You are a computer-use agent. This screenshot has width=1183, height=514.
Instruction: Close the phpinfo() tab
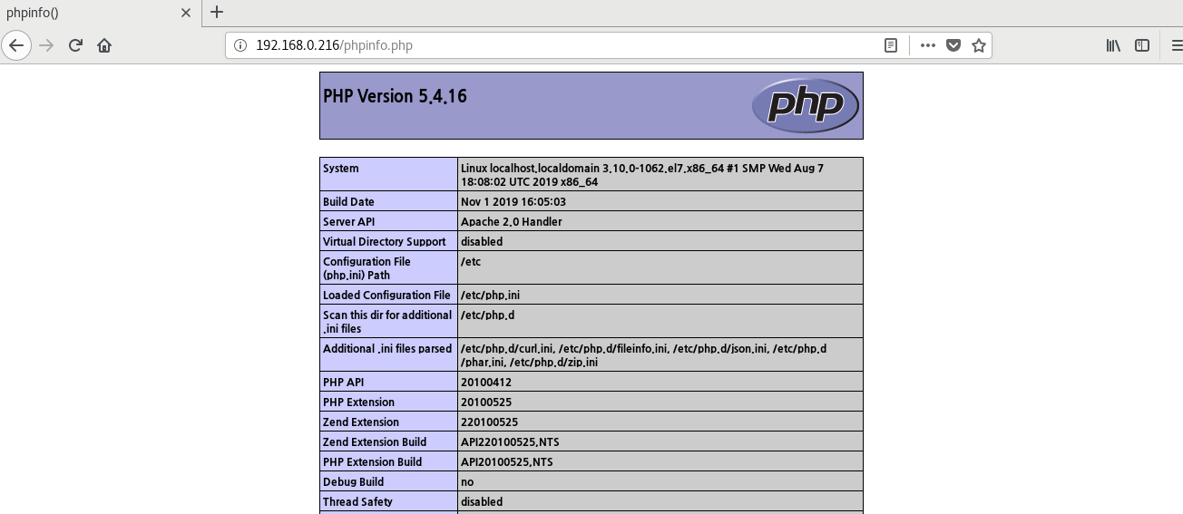(x=186, y=13)
